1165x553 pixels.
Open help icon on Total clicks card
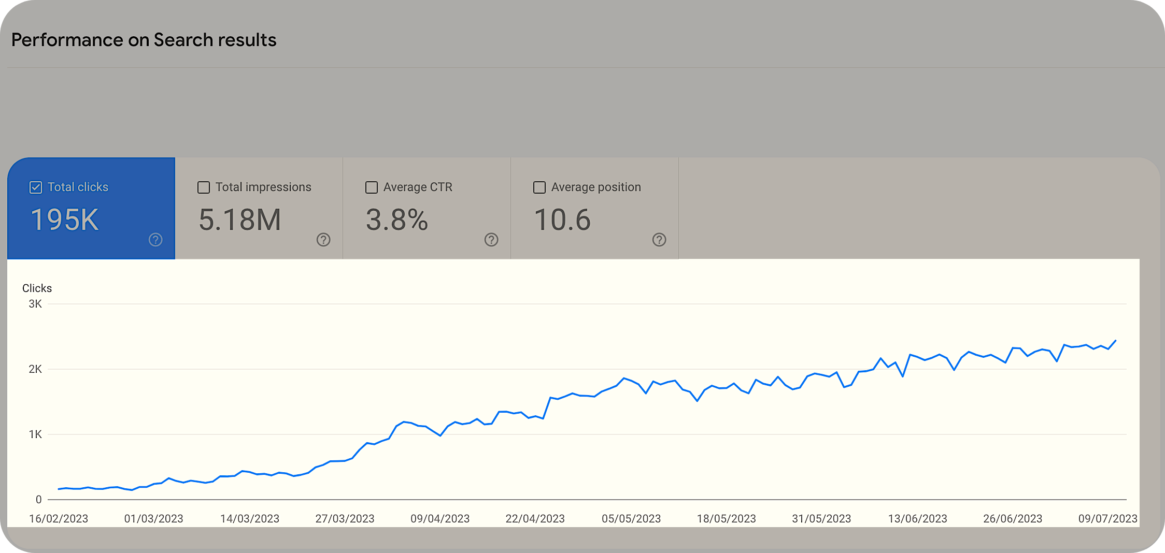tap(155, 240)
